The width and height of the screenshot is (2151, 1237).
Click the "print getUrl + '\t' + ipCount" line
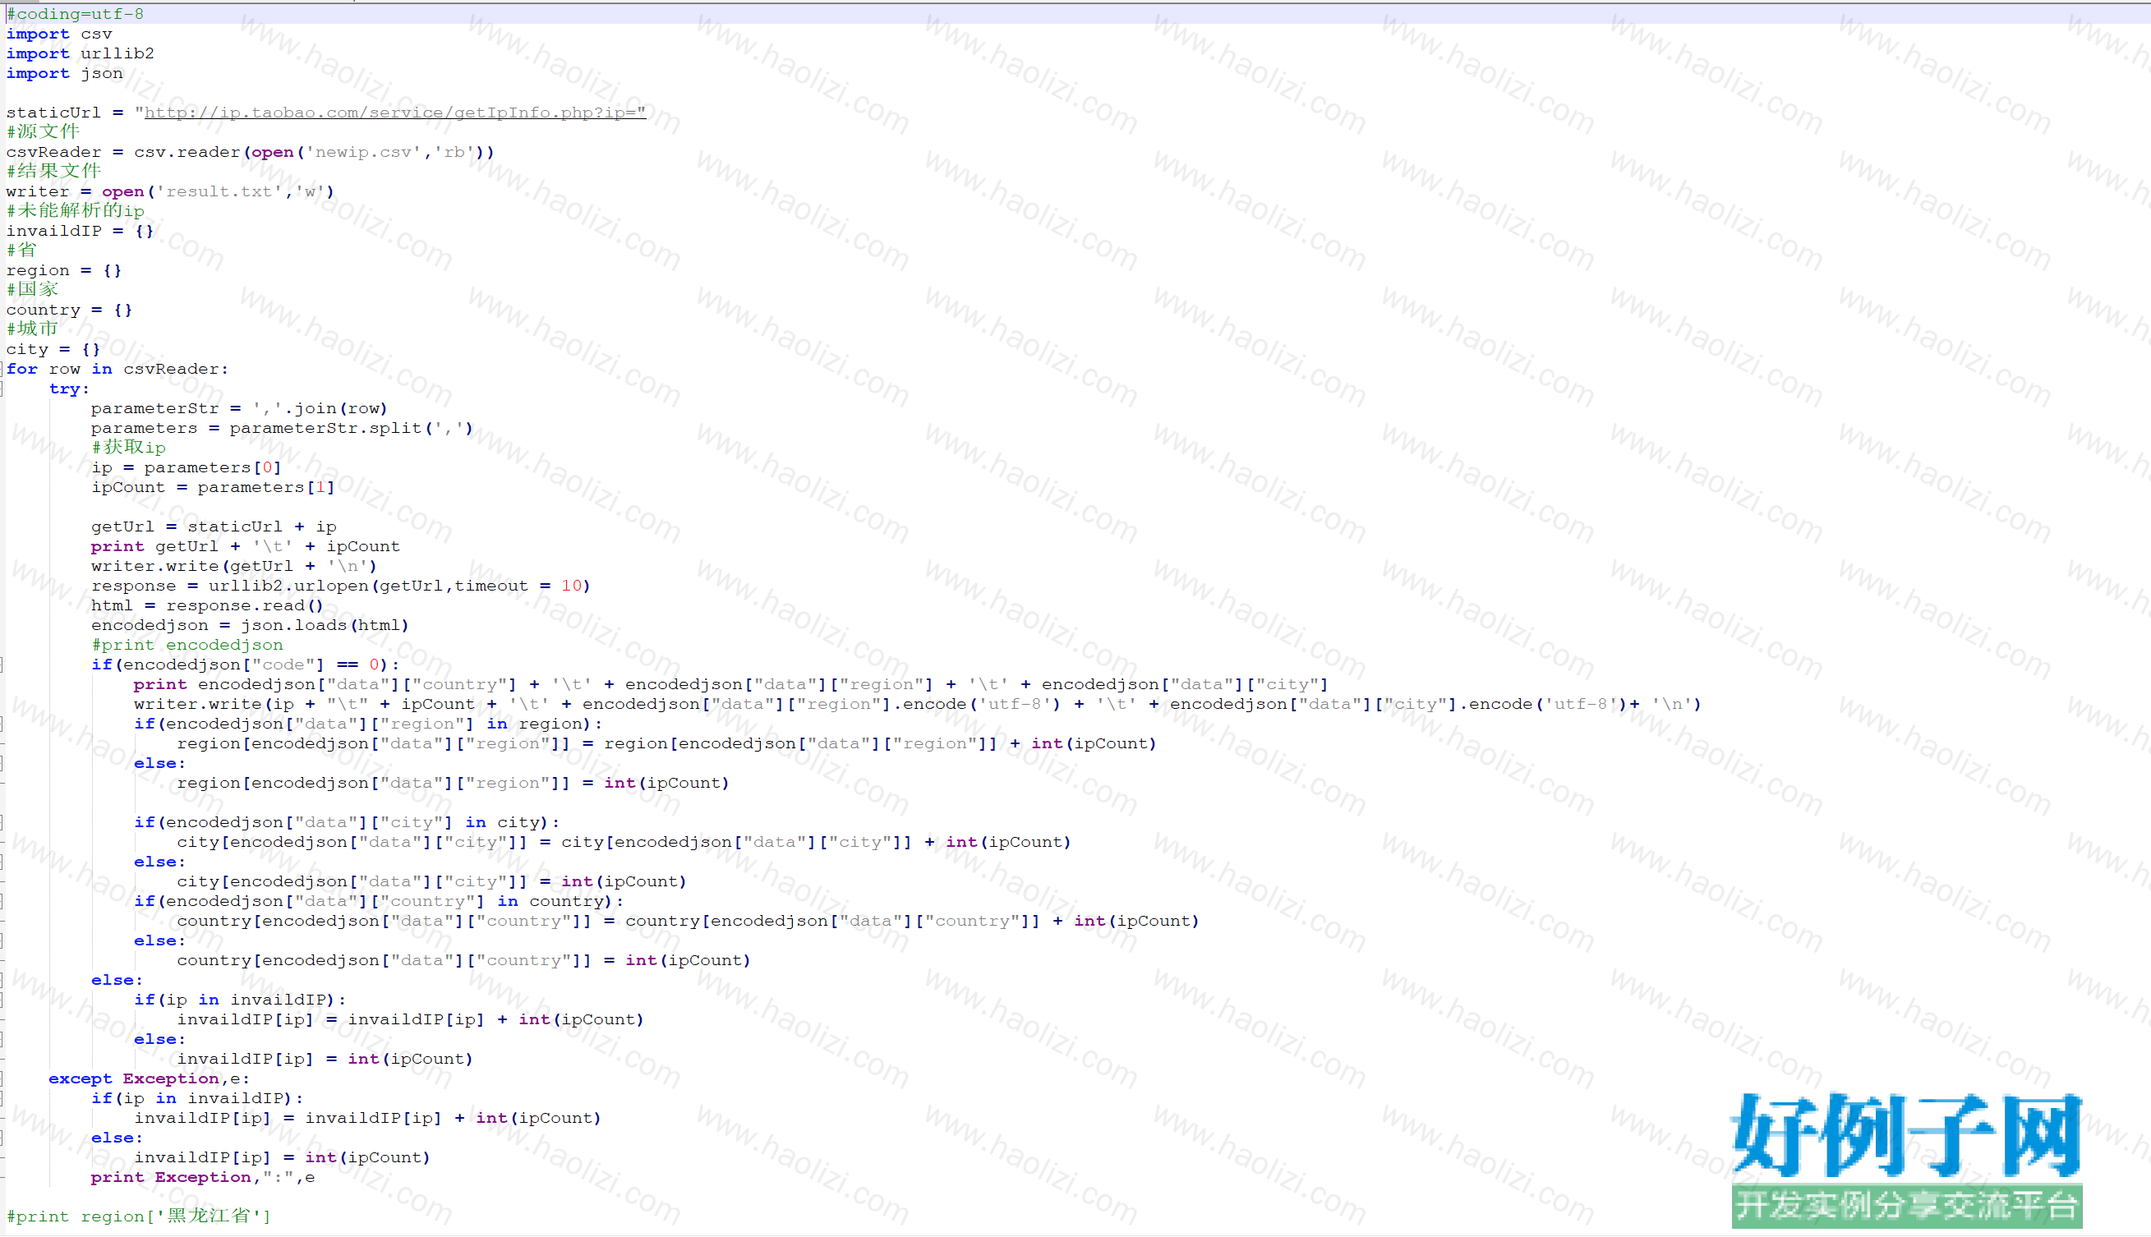246,545
